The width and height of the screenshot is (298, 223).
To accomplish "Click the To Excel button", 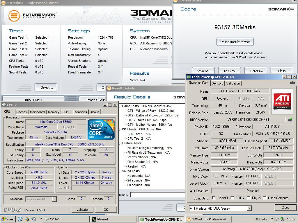I will point(229,71).
